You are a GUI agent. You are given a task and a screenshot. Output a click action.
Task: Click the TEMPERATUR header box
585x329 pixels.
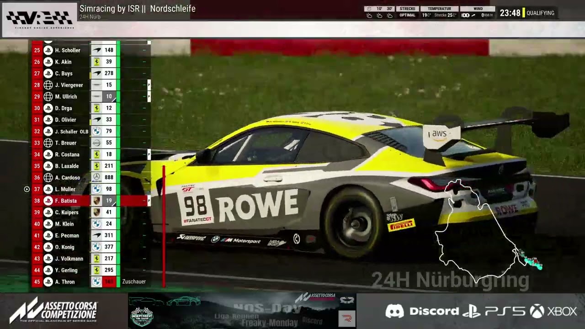click(439, 9)
